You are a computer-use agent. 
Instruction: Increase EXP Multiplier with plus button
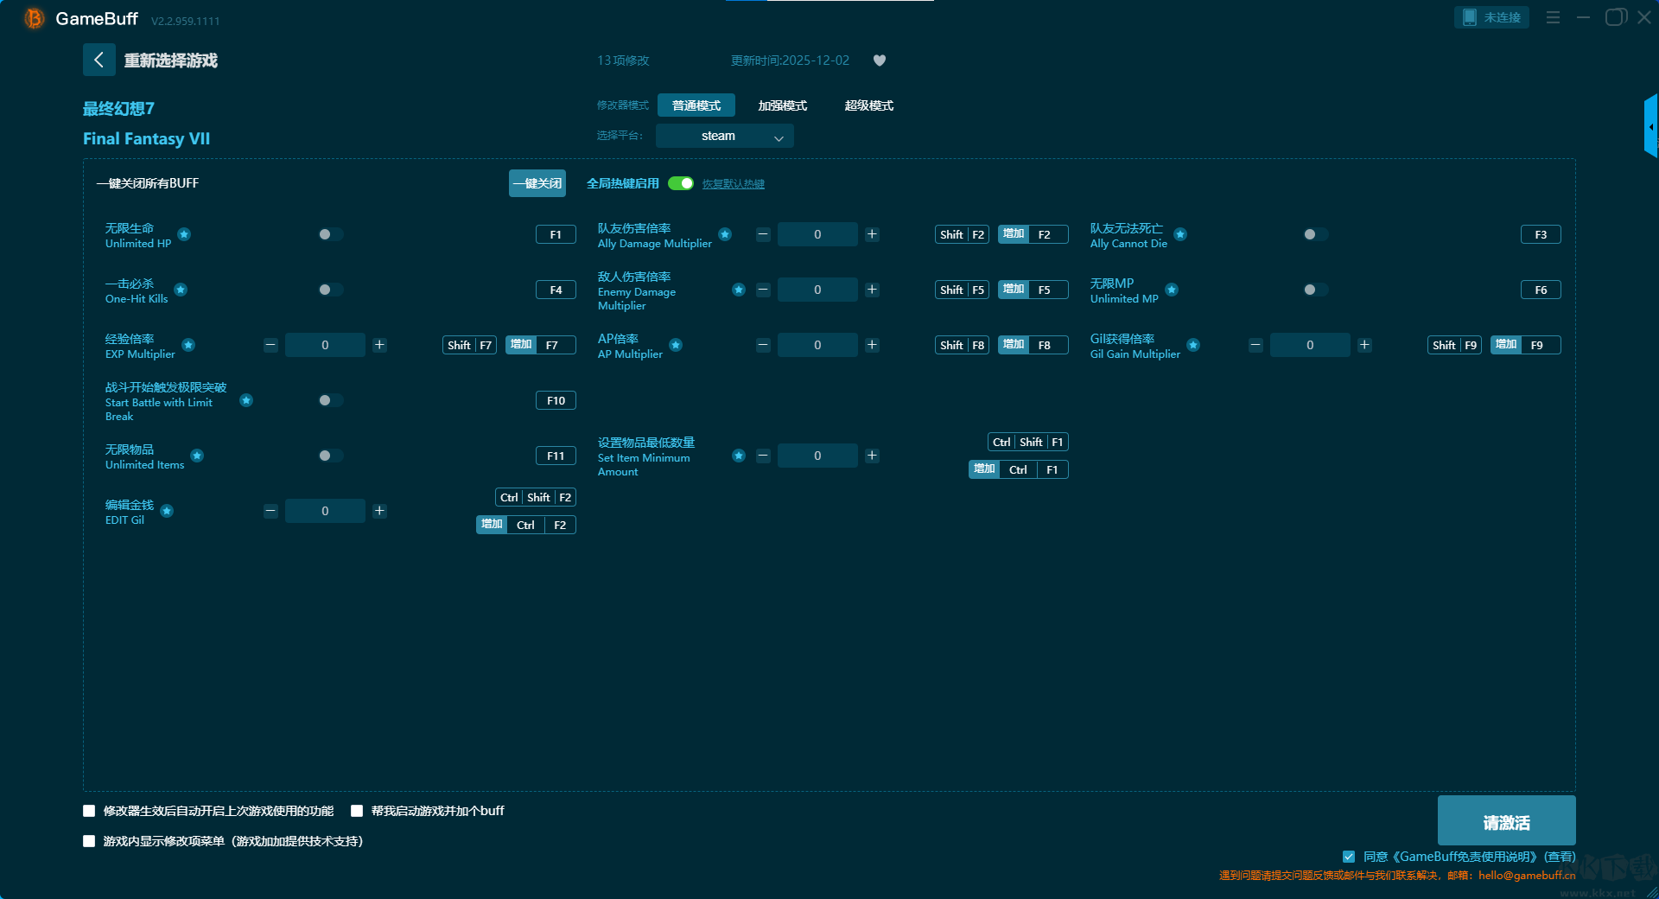[x=379, y=345]
